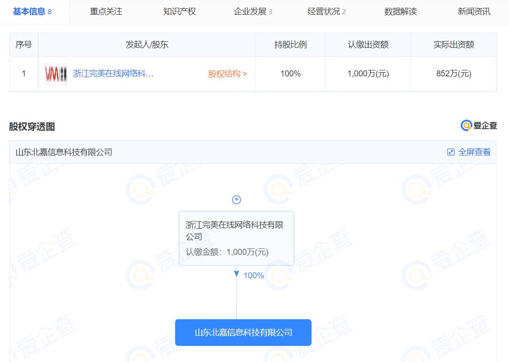Expand the plus node above shareholder box
509x362 pixels.
(237, 200)
